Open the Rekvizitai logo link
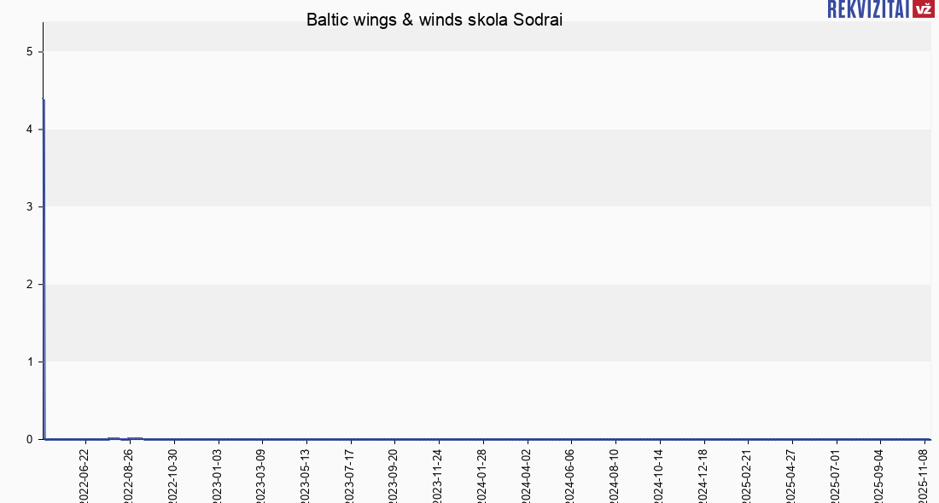This screenshot has height=503, width=939. pyautogui.click(x=867, y=9)
